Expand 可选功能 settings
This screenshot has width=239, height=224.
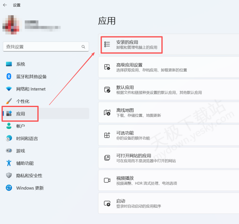(x=167, y=135)
